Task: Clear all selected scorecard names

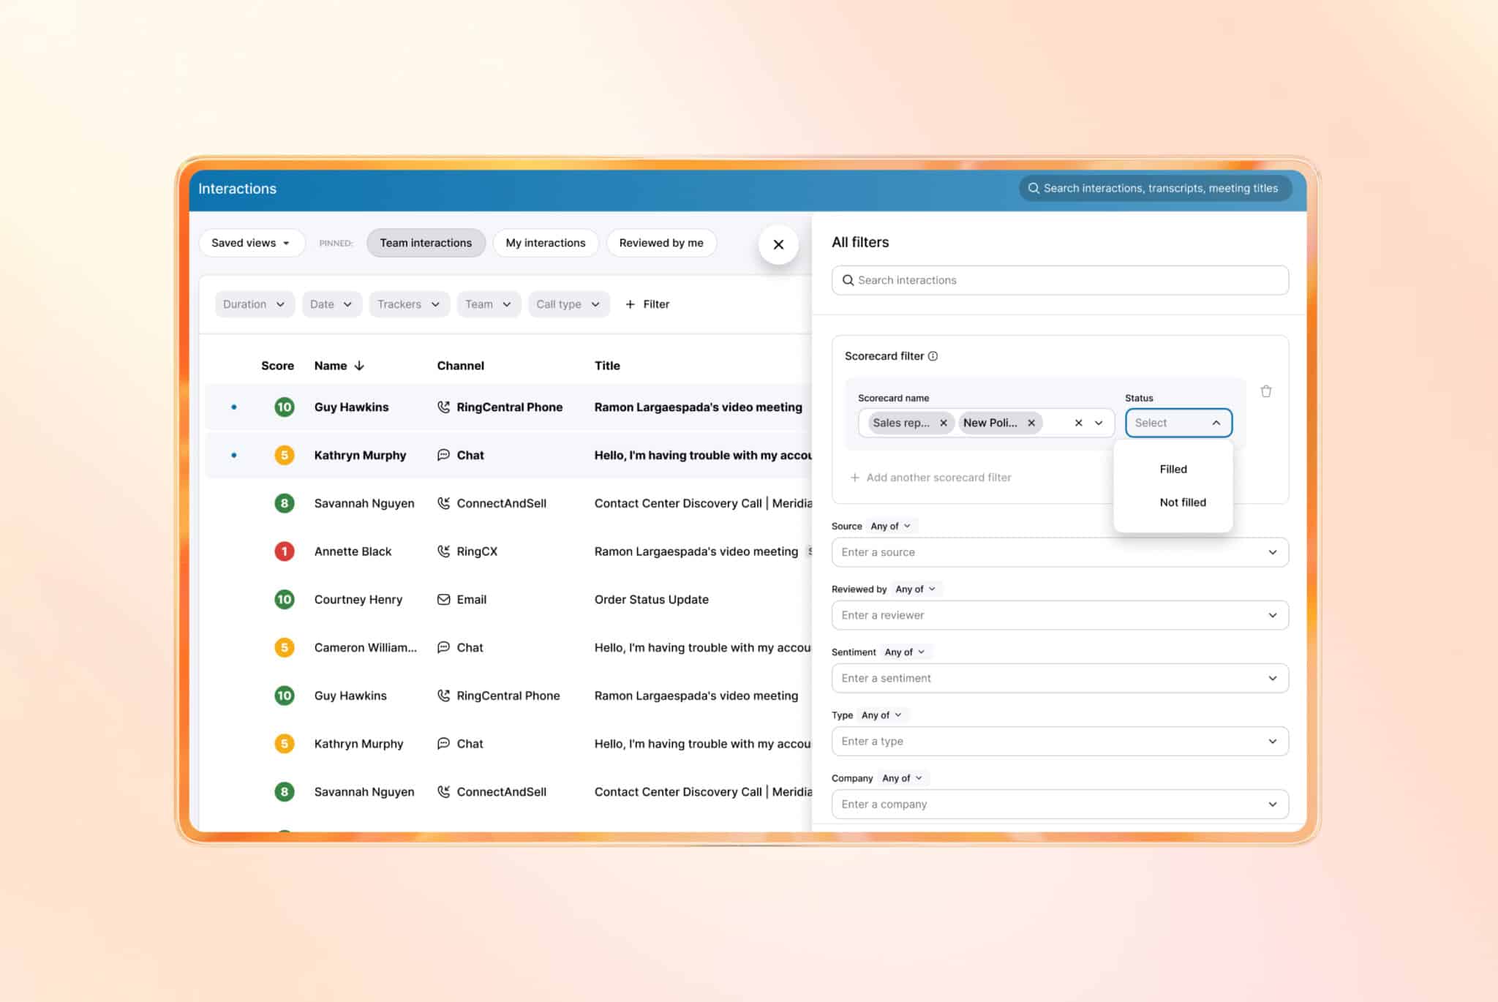Action: (1078, 423)
